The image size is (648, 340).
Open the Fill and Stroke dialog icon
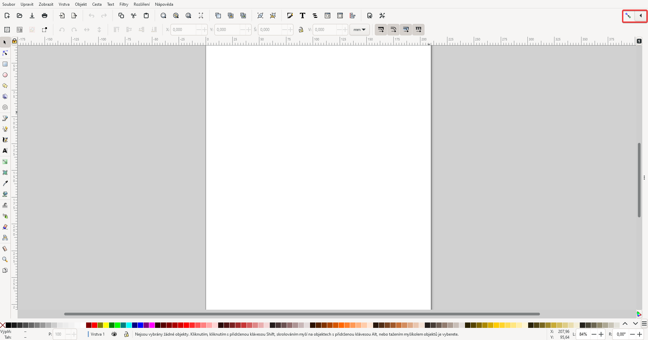pos(290,16)
